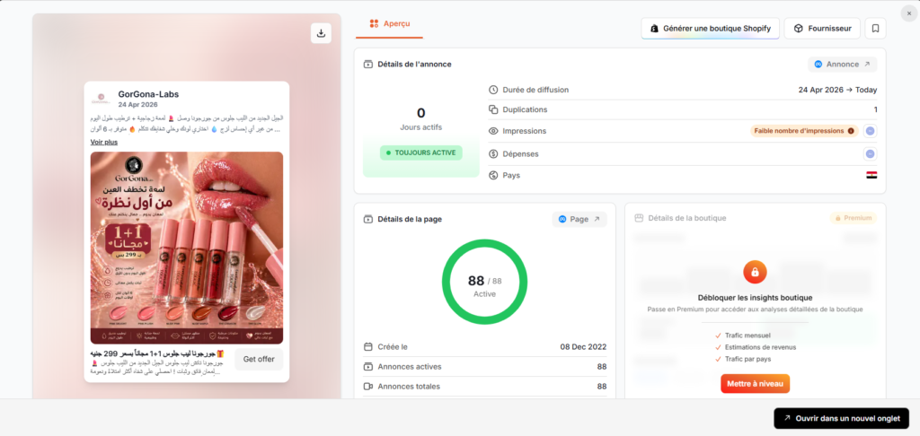Open the Aperçu tab

tap(390, 23)
